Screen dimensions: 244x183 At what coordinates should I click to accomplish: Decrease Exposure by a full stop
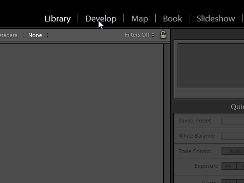[x=229, y=166]
